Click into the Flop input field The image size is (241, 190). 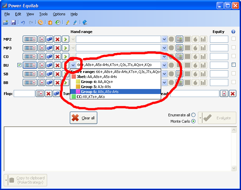(24, 93)
